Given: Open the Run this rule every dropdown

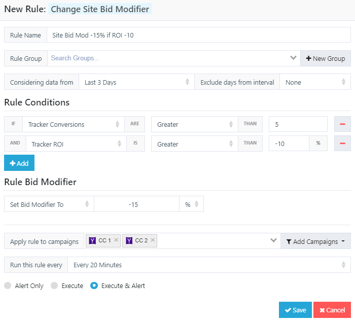Looking at the screenshot, I should point(209,265).
